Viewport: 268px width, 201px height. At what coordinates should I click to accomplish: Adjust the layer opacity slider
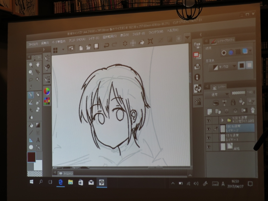tap(239, 93)
